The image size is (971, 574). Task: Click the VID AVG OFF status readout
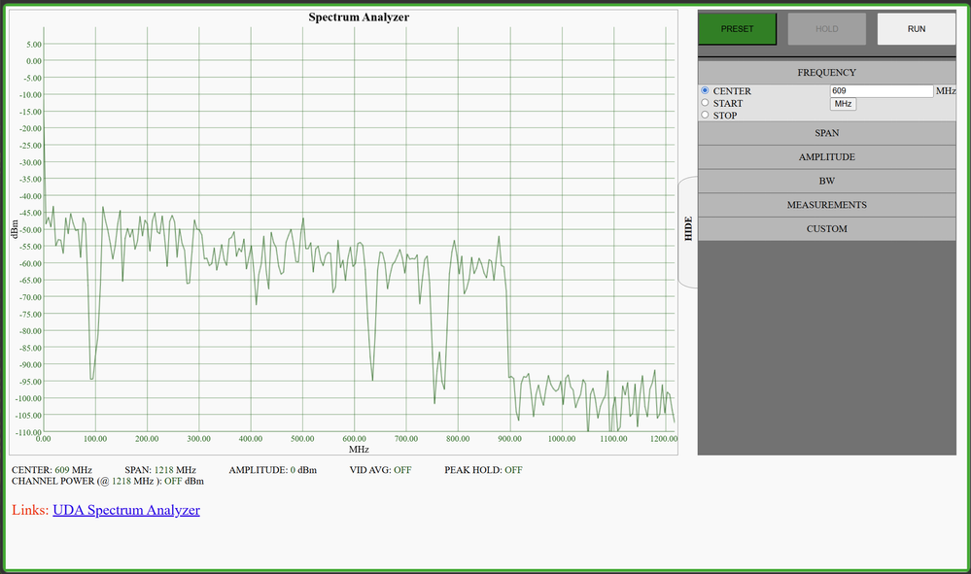(x=401, y=470)
